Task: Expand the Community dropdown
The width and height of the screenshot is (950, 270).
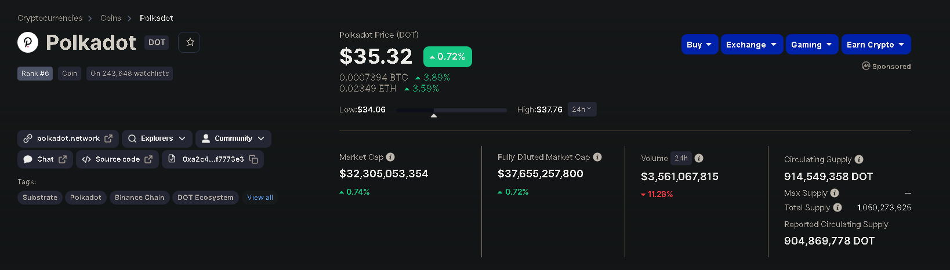Action: tap(233, 138)
